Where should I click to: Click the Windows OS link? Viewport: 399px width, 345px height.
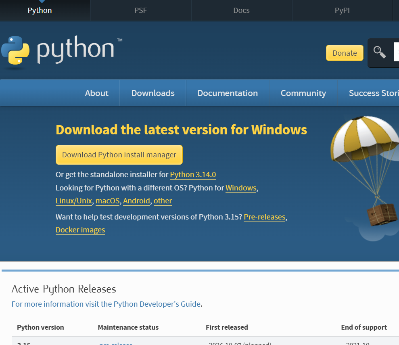pos(241,188)
